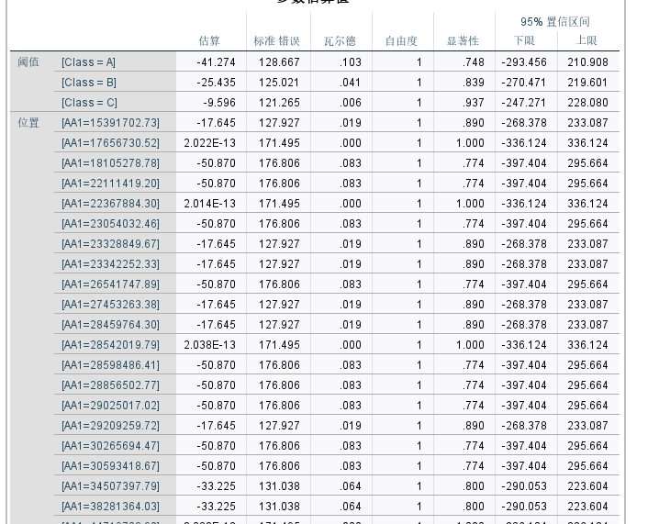Click the 瓦尔德 column header
The image size is (670, 524).
(340, 41)
